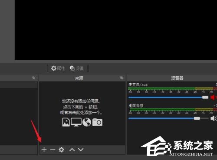Pop out the scenes dock icon

point(34,78)
